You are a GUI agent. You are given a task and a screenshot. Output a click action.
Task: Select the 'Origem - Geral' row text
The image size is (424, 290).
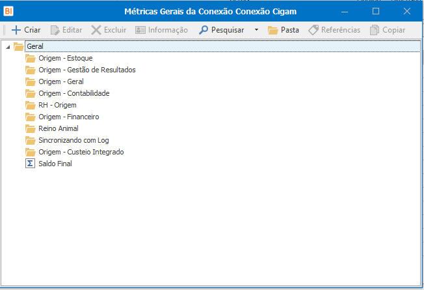tap(61, 81)
